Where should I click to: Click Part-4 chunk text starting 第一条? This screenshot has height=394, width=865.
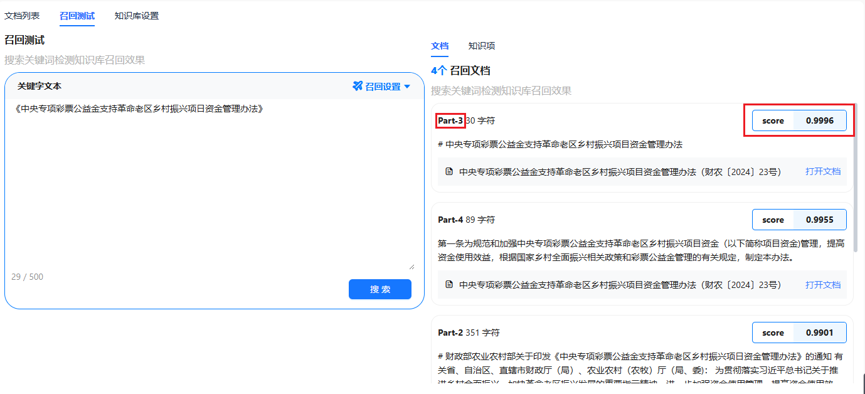click(641, 250)
